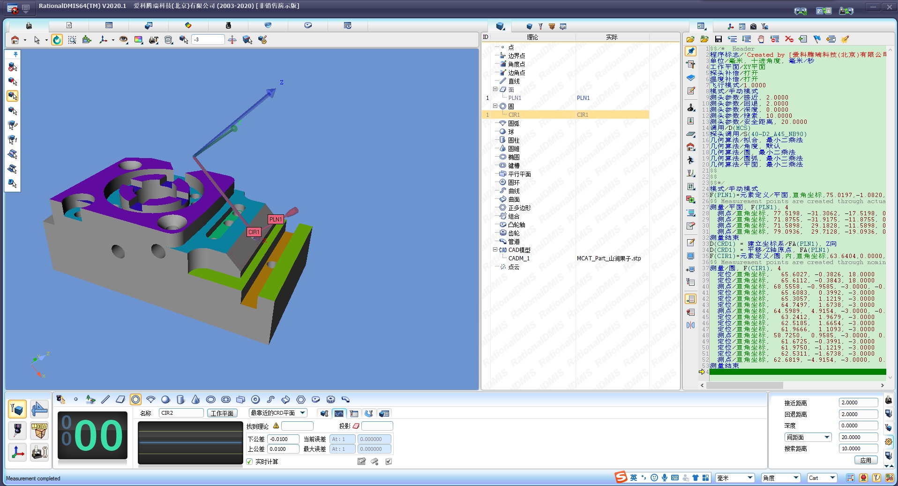
Task: Select the plane feature icon
Action: 120,400
